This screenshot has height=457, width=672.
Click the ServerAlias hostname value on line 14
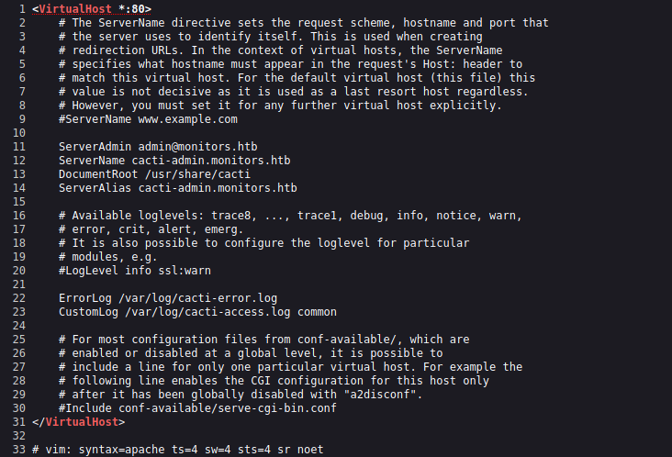point(218,188)
